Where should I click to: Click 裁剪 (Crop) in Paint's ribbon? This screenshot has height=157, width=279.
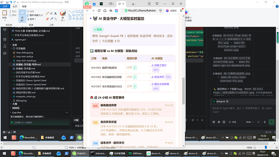pos(30,11)
